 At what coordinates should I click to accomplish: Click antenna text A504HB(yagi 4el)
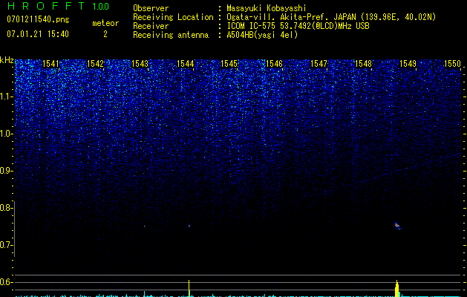click(262, 35)
